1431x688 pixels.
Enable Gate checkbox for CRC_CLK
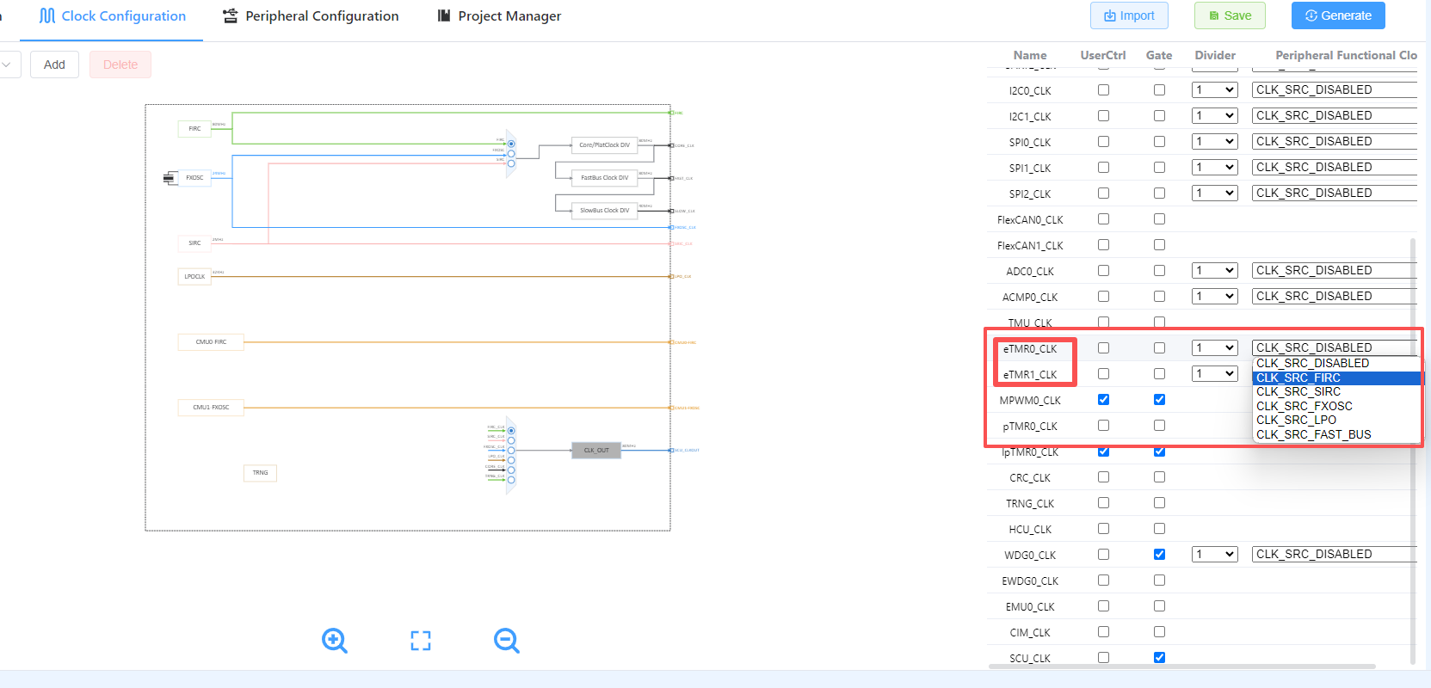tap(1159, 477)
